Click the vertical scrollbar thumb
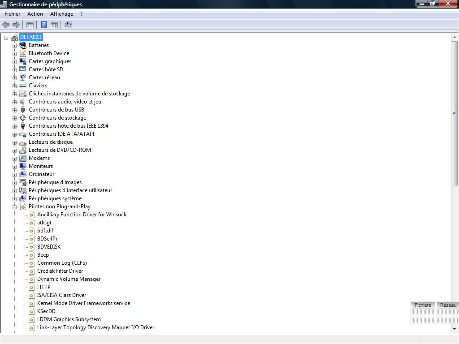The height and width of the screenshot is (344, 459). coord(455,113)
